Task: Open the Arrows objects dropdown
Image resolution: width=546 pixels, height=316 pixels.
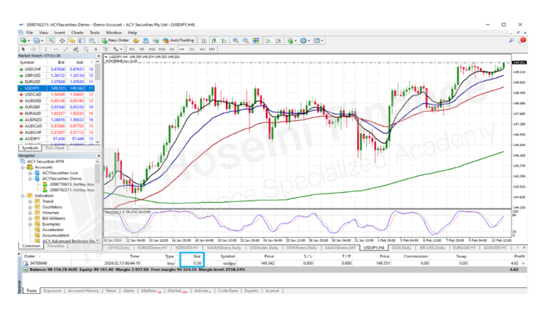Action: (117, 49)
